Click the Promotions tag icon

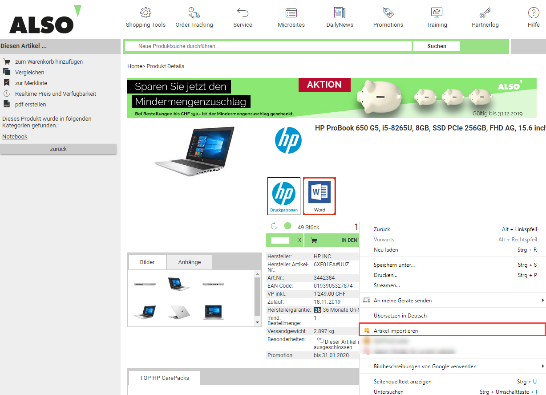click(x=388, y=12)
